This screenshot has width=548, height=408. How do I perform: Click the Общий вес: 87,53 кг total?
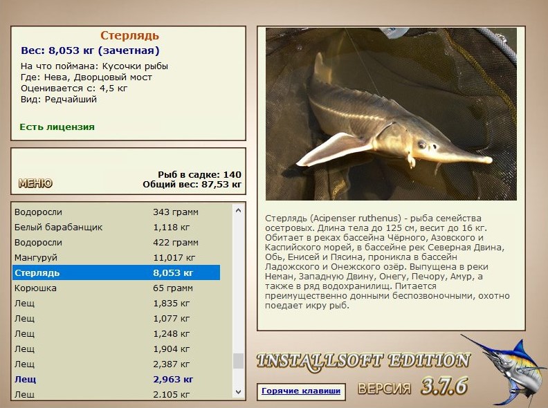192,185
